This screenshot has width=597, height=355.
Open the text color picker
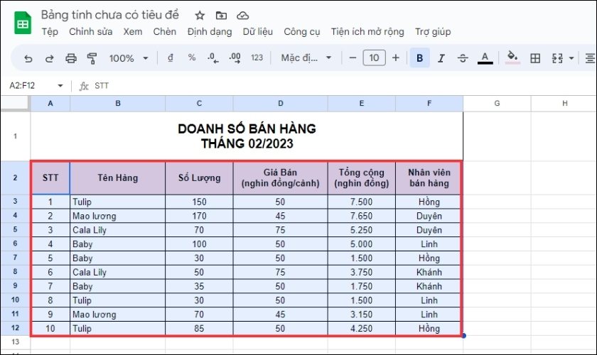click(485, 58)
